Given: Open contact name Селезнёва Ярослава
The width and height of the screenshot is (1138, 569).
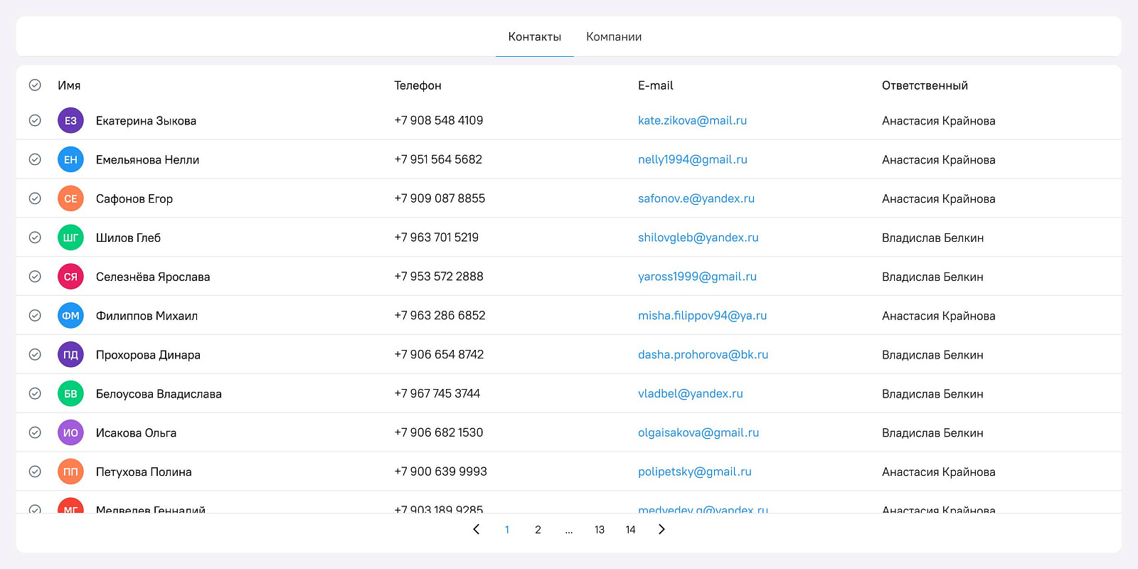Looking at the screenshot, I should coord(153,277).
